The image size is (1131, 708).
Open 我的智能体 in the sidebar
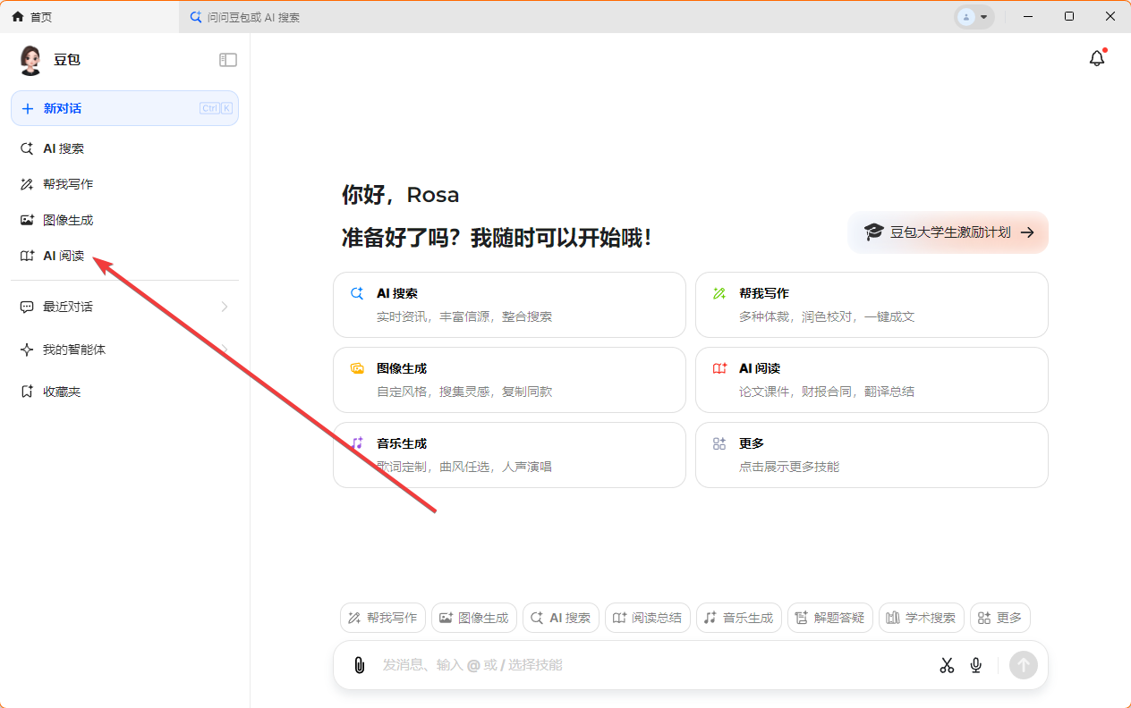[124, 350]
